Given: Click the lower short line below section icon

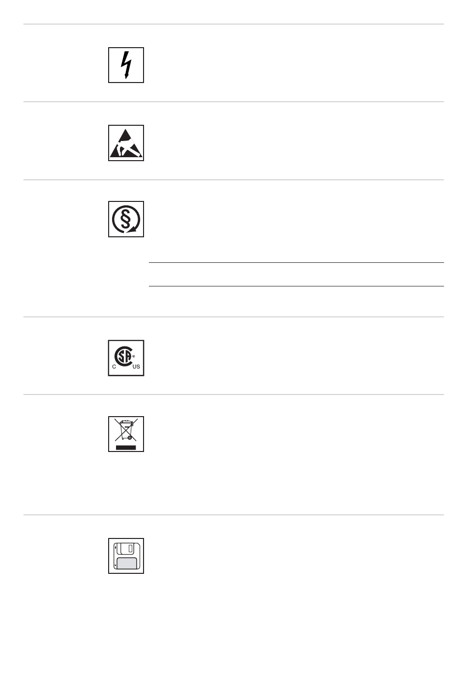Looking at the screenshot, I should click(x=296, y=286).
